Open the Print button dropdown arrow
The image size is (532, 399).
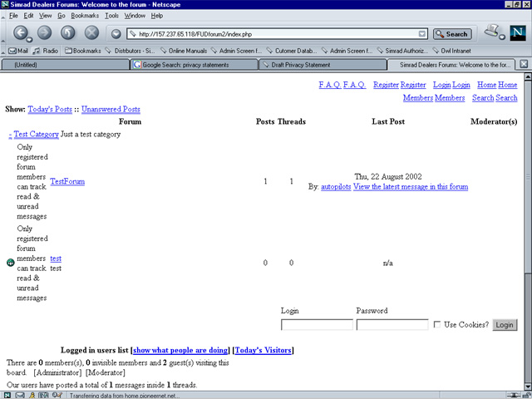[x=502, y=37]
